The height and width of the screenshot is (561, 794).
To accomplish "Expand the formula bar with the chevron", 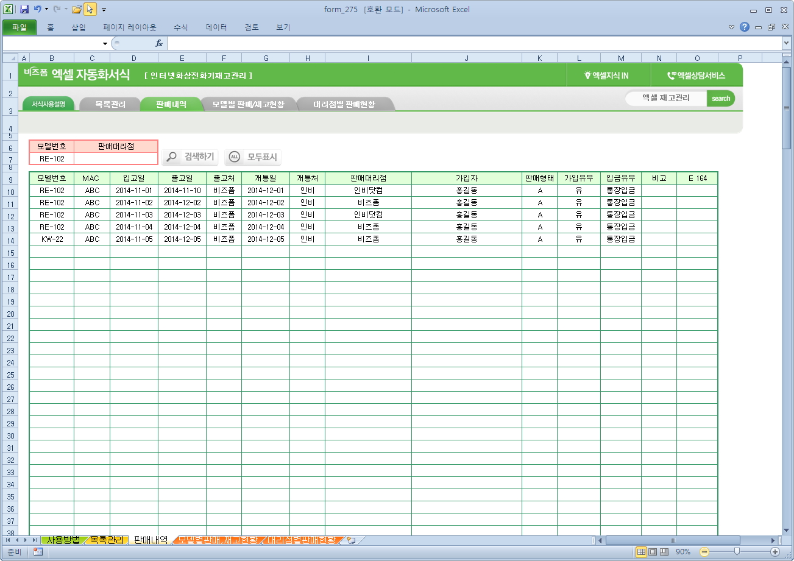I will coord(786,43).
